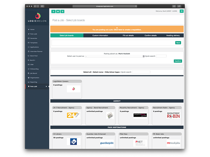The width and height of the screenshot is (210, 157).
Task: Click the PAID DESTINATIONS section header
Action: point(117,127)
